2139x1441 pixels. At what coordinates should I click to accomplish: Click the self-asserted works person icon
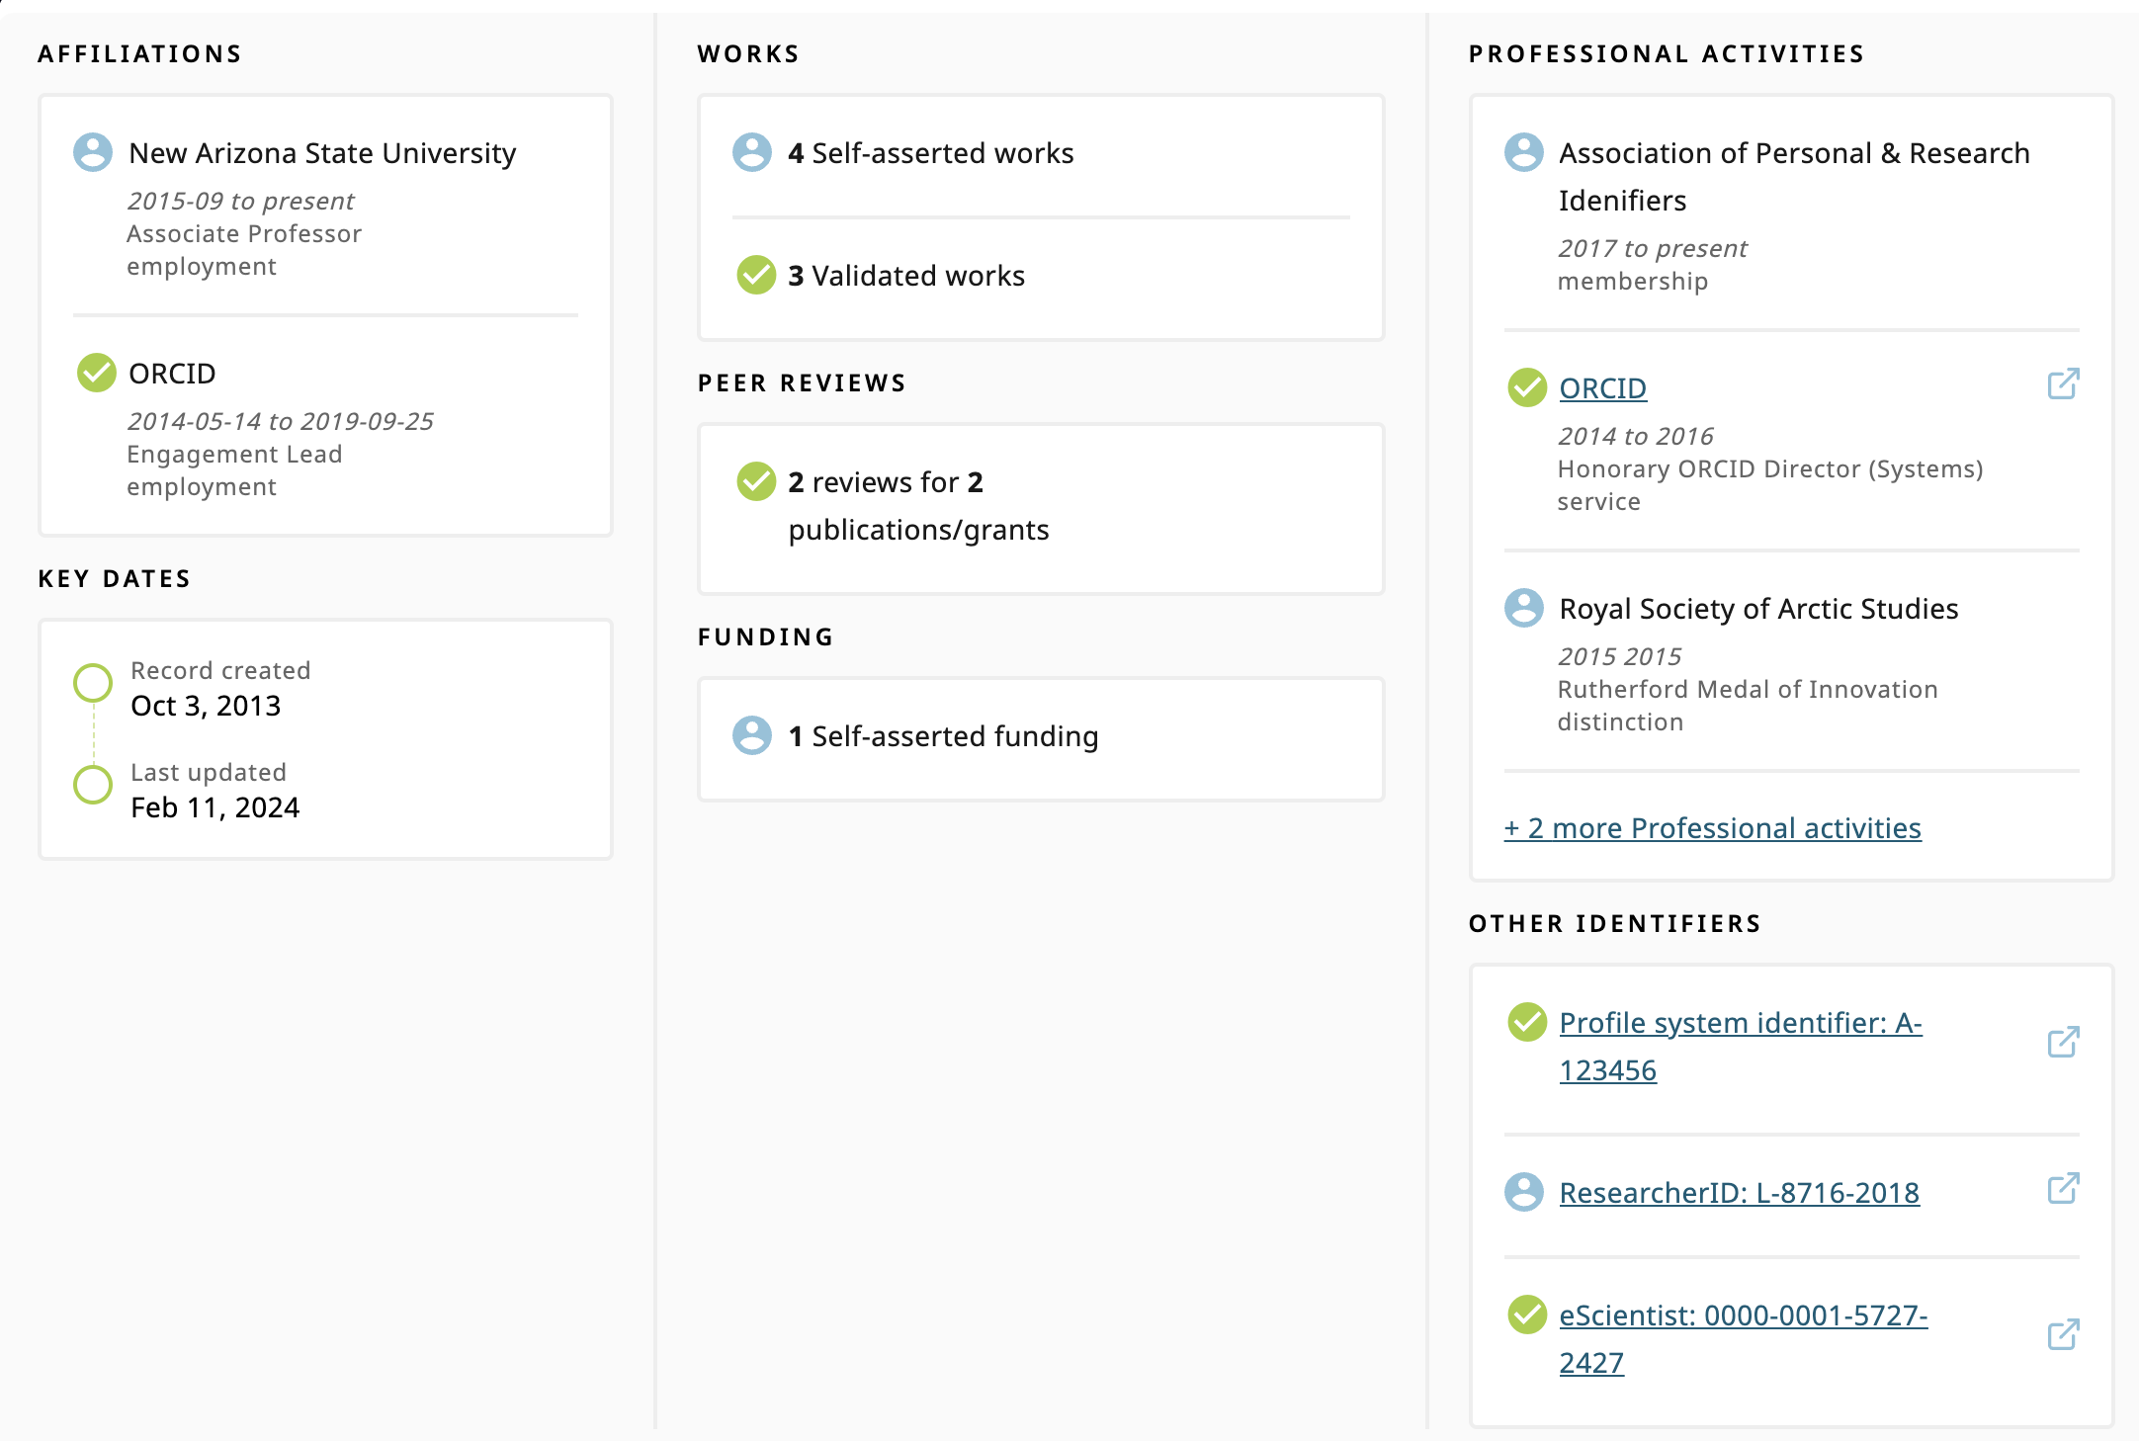tap(753, 153)
